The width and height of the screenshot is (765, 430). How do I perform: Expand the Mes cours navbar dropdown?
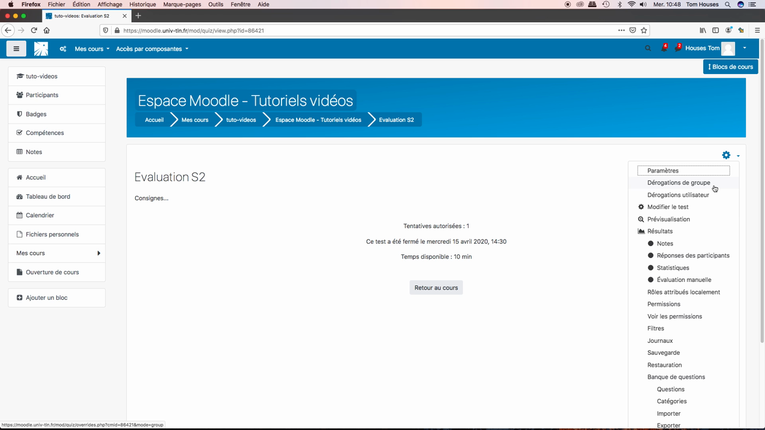[x=92, y=49]
